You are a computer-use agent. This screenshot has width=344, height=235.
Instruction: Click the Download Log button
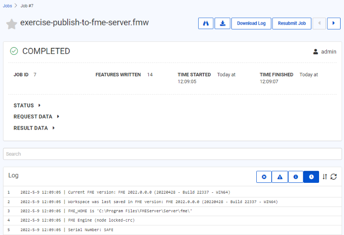(251, 23)
